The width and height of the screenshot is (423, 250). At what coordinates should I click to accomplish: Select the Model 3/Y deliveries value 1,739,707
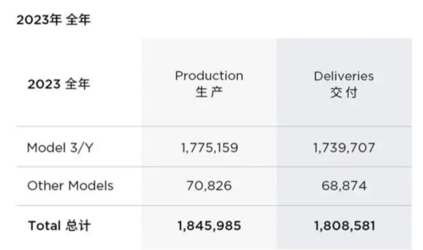tap(344, 147)
